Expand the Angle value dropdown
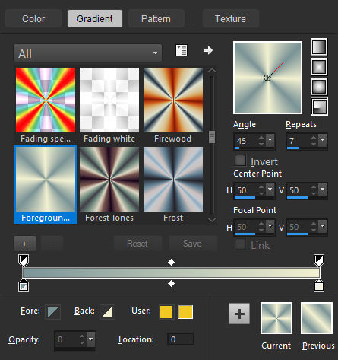This screenshot has width=338, height=360. tap(270, 140)
